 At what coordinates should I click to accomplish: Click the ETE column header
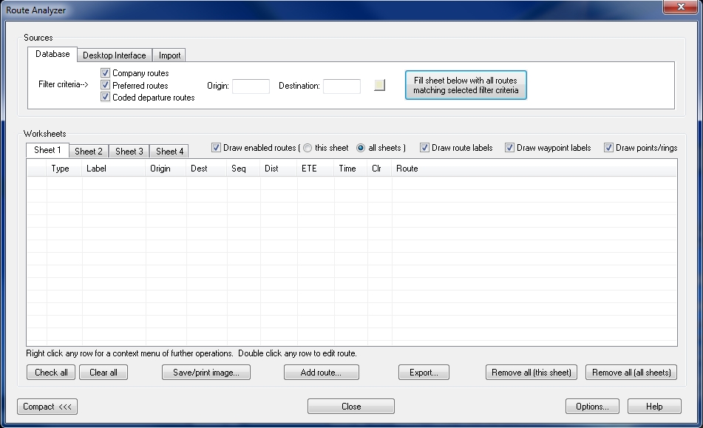316,169
